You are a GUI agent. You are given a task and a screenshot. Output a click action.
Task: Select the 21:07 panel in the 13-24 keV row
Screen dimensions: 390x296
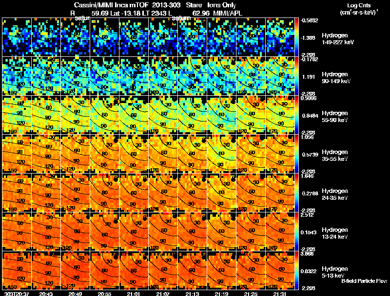(x=163, y=232)
